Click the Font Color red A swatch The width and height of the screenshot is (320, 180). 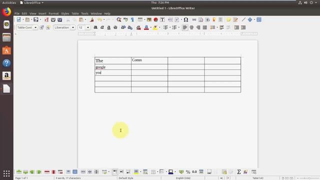(146, 27)
